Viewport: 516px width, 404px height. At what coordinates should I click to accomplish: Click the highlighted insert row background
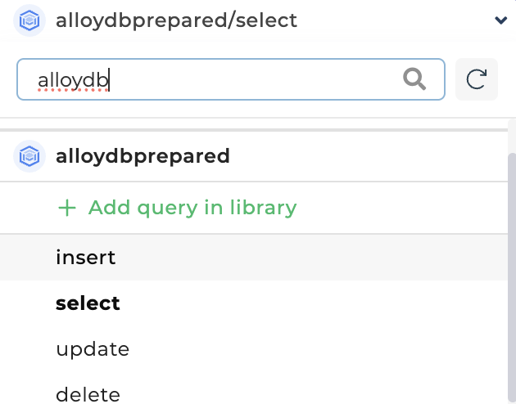click(x=328, y=258)
